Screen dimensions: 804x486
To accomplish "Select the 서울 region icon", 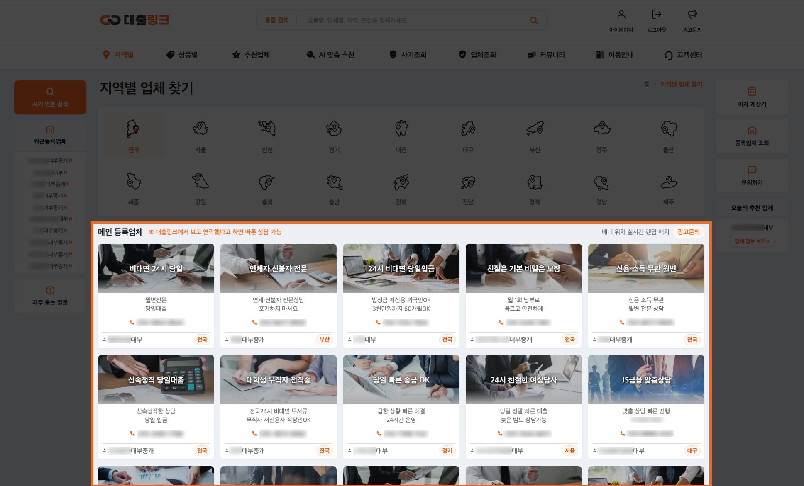I will [x=200, y=129].
